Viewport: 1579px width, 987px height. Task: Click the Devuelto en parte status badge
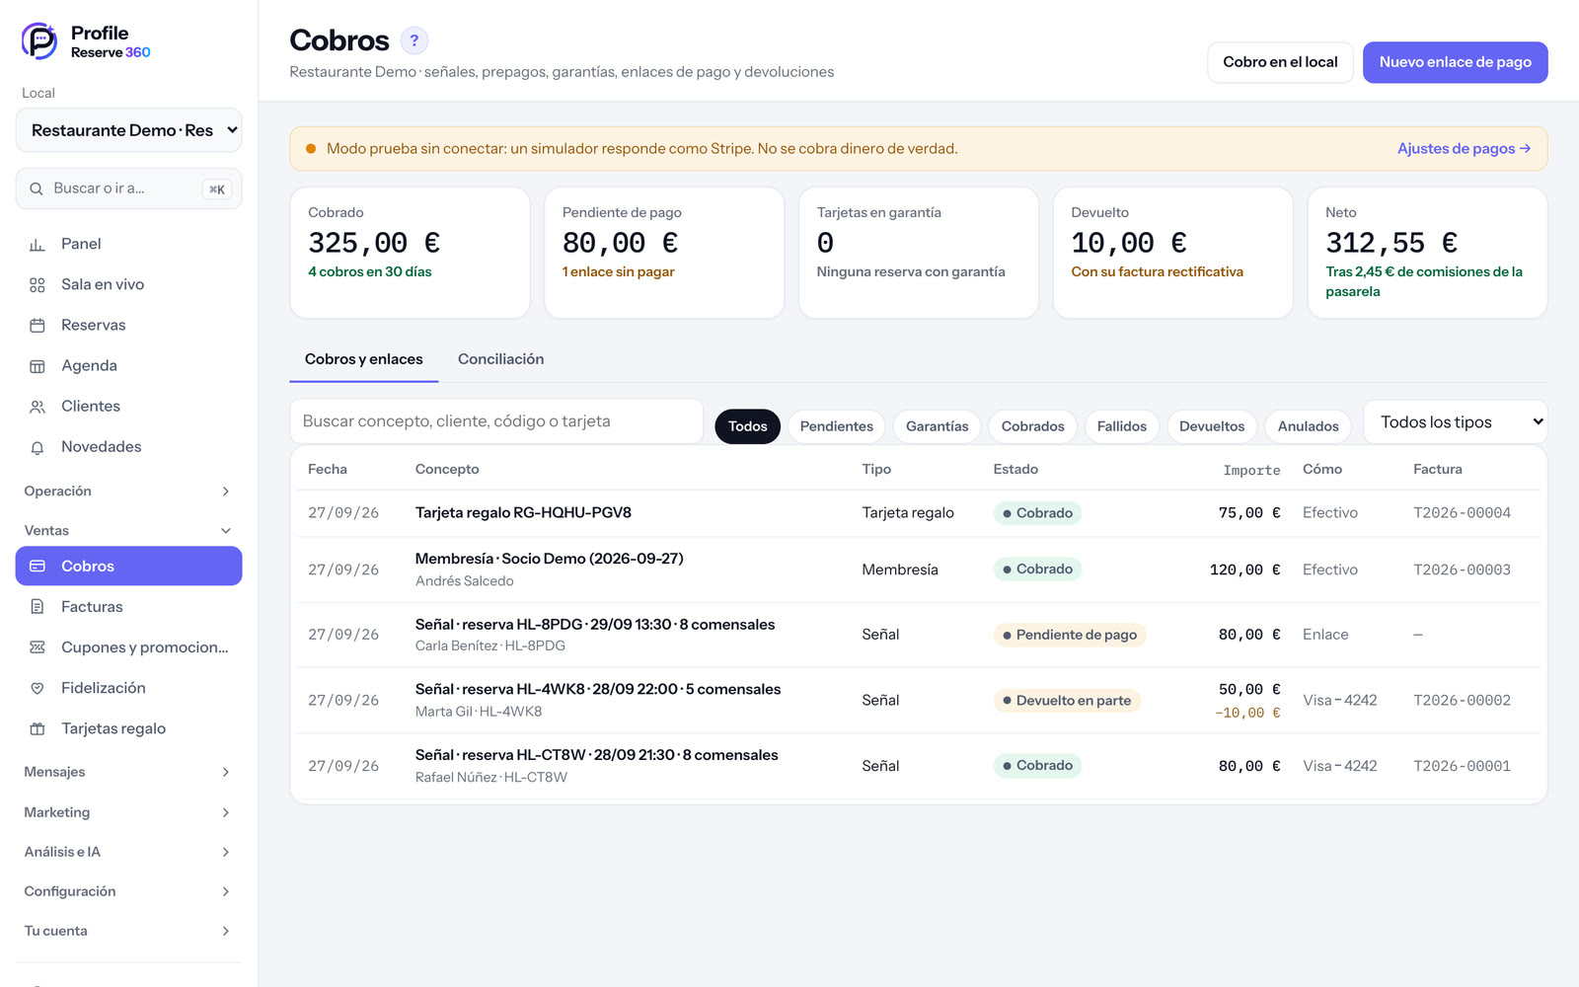pyautogui.click(x=1066, y=701)
